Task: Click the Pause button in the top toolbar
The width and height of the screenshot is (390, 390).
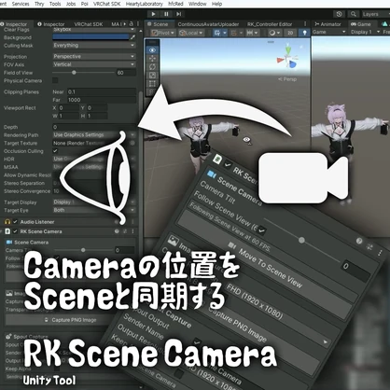Action: (x=166, y=14)
